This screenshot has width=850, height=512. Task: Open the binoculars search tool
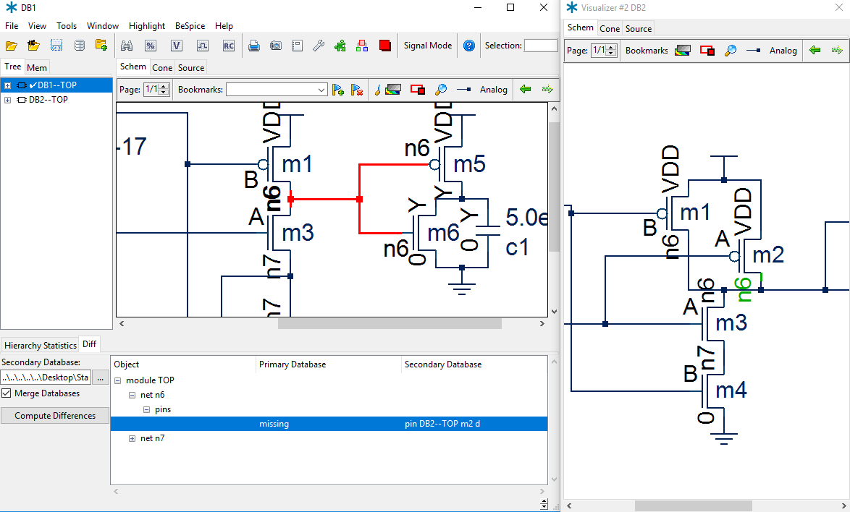(x=127, y=46)
